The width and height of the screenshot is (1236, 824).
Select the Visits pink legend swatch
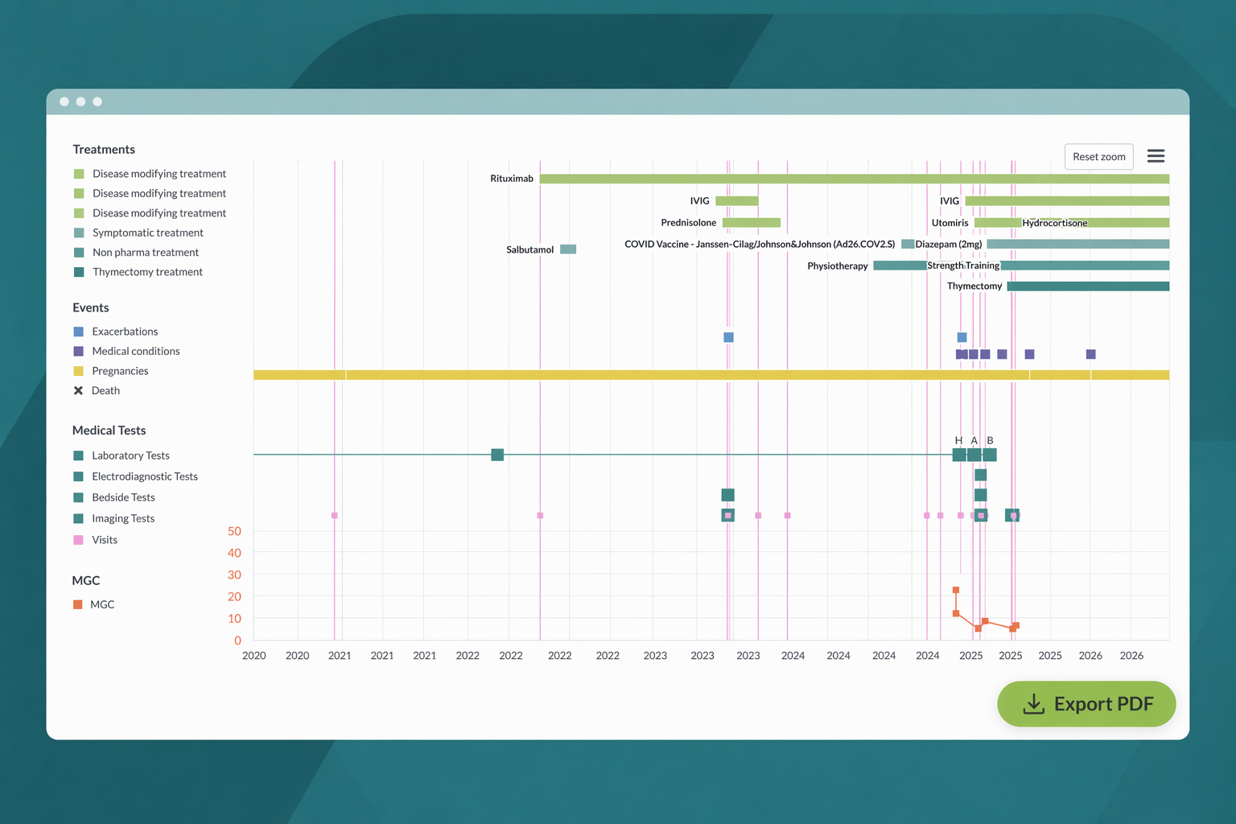[x=78, y=540]
